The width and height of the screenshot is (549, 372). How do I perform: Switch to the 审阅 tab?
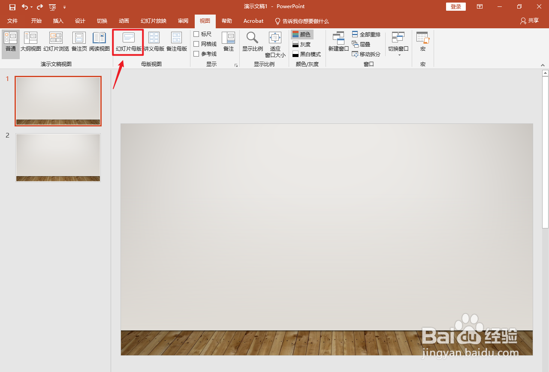coord(183,21)
